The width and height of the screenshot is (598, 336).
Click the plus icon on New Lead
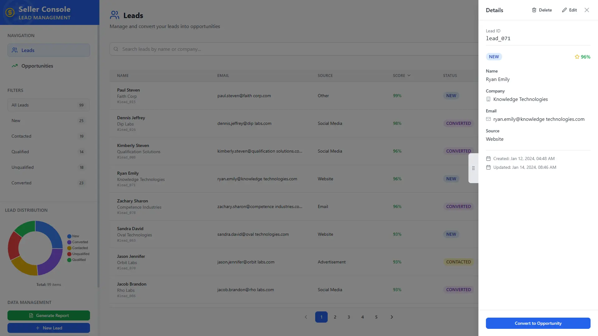[x=38, y=328]
